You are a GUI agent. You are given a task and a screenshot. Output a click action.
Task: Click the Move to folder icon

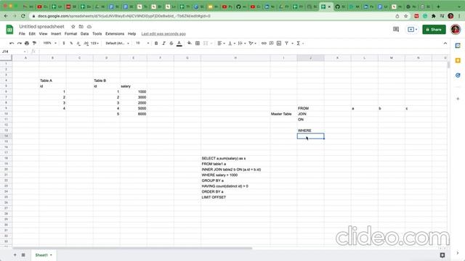coord(81,27)
